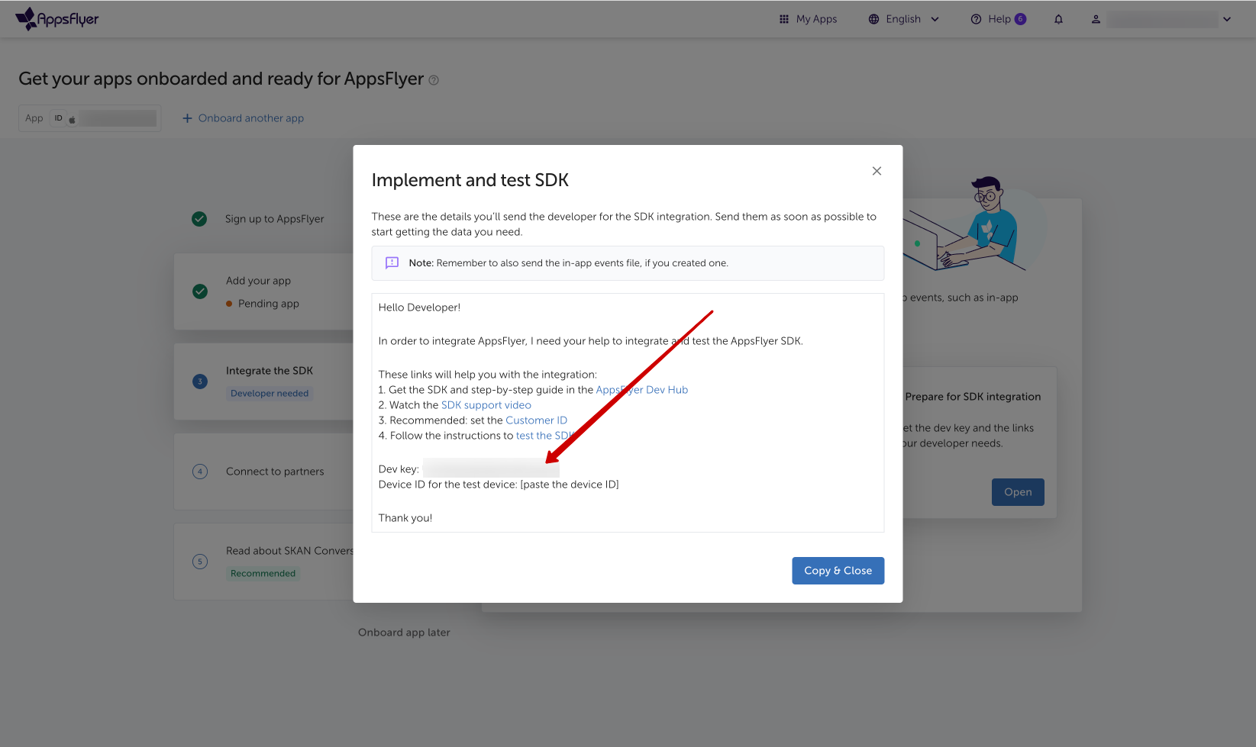Open the AppsFlyer Dev Hub link
This screenshot has height=747, width=1256.
coord(641,390)
